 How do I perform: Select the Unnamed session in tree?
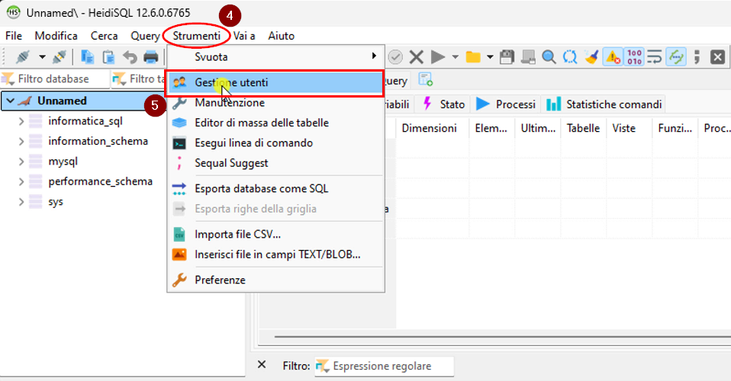click(62, 101)
